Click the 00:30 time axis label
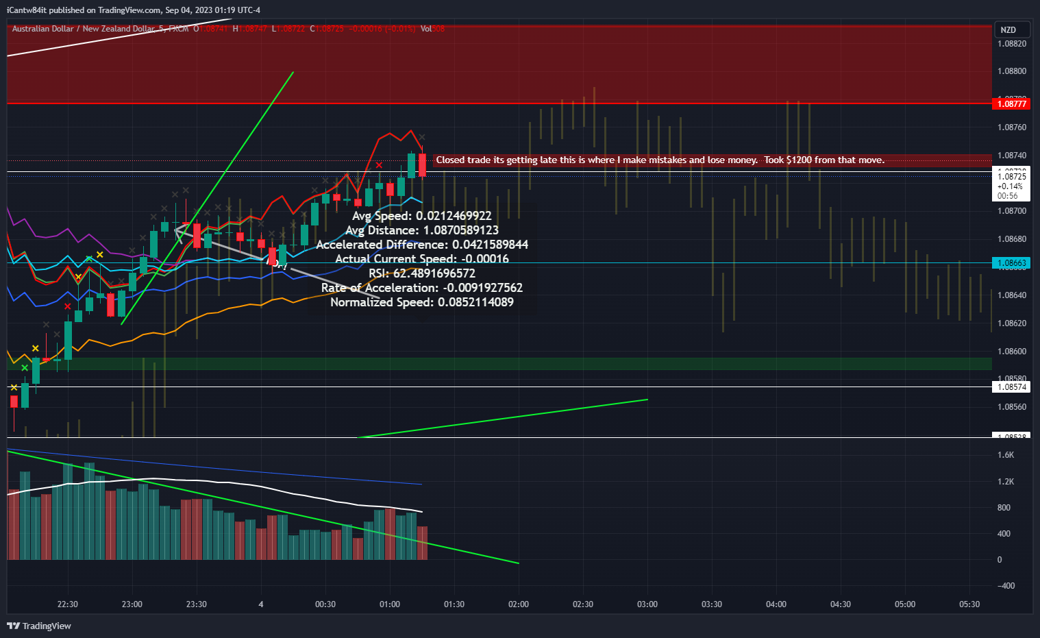This screenshot has width=1040, height=638. tap(325, 604)
